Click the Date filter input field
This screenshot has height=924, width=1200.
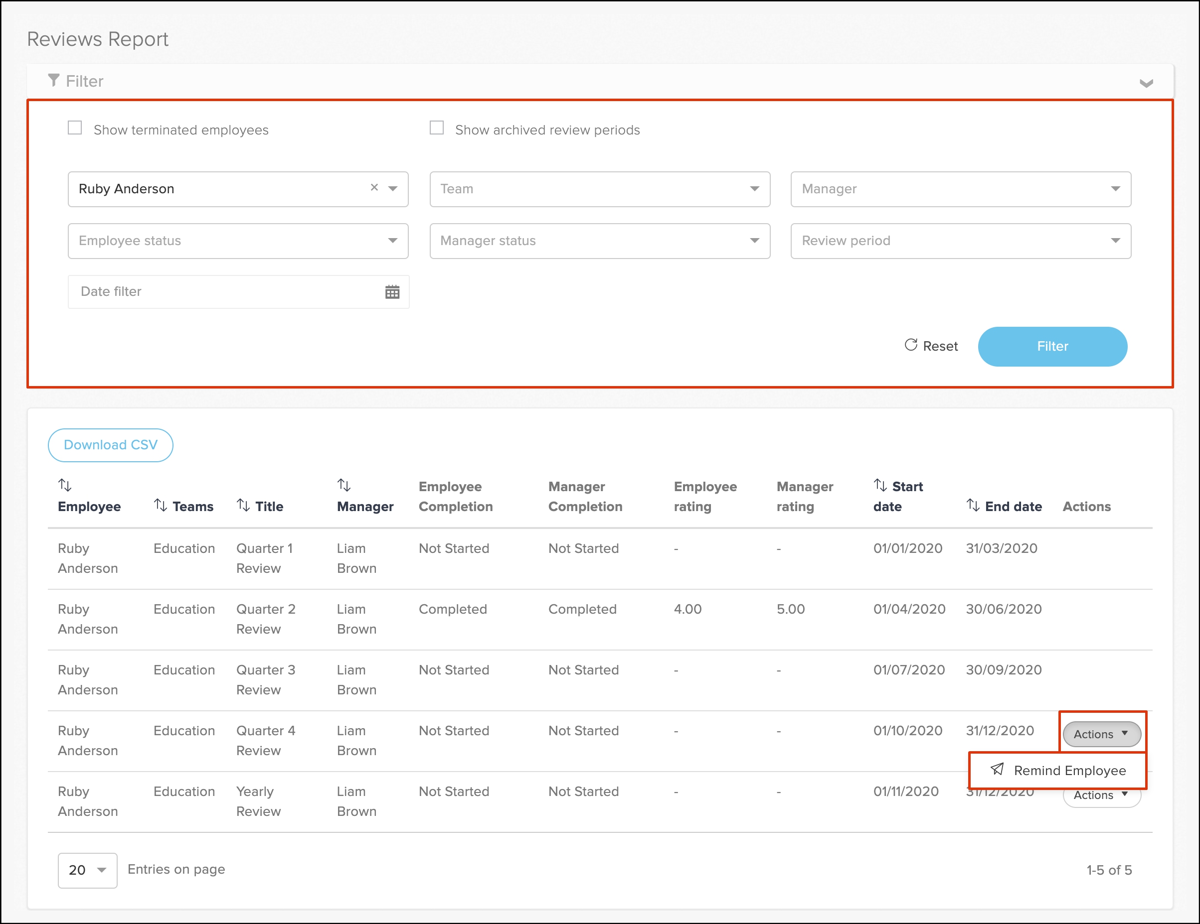pos(238,291)
